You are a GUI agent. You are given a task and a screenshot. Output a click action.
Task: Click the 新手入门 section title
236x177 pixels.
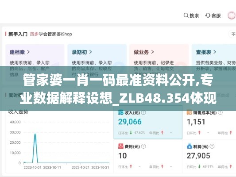18,34
